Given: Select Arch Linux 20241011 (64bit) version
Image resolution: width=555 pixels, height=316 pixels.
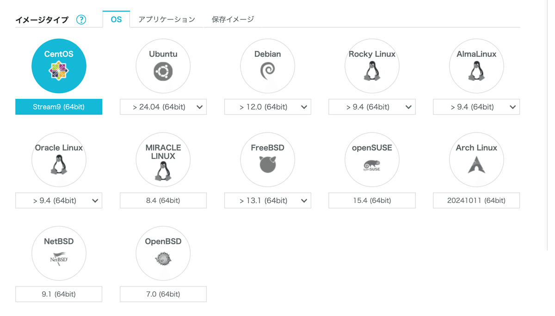Looking at the screenshot, I should [476, 201].
